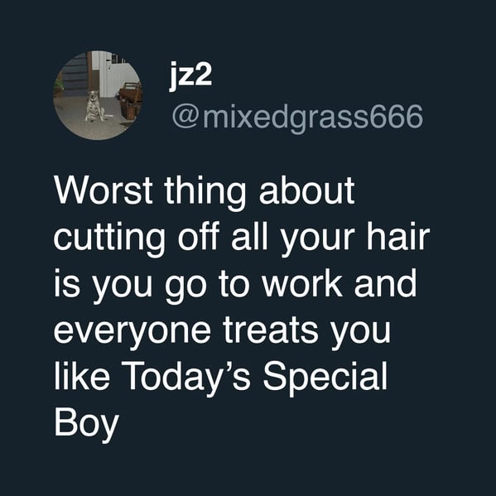Click the word "work" in the tweet
Viewport: 496px width, 496px height.
pos(303,284)
